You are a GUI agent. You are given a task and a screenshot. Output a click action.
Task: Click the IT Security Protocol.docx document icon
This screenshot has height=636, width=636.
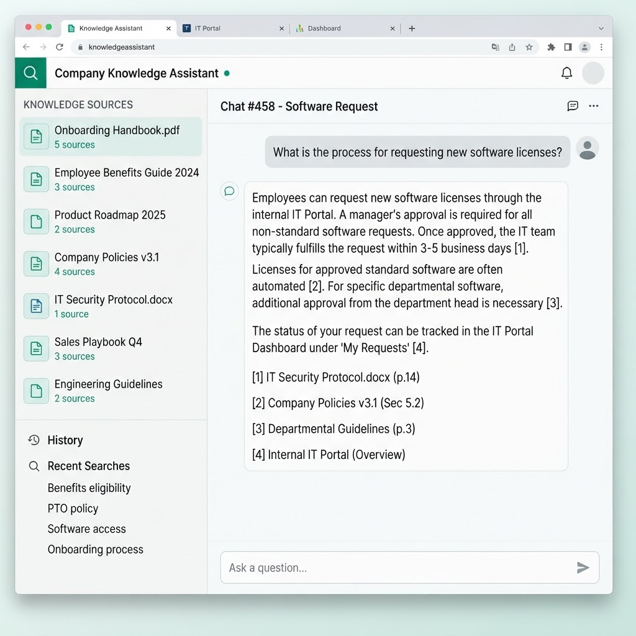pyautogui.click(x=37, y=306)
